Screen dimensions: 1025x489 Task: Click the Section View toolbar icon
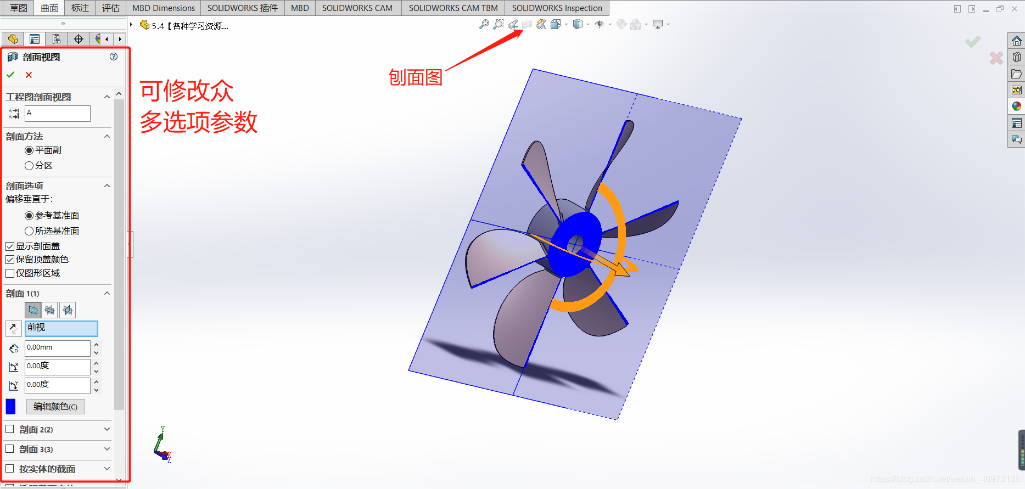tap(527, 24)
